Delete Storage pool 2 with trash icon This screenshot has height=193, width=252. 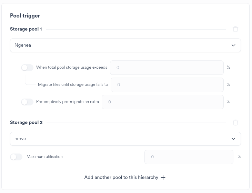[235, 123]
